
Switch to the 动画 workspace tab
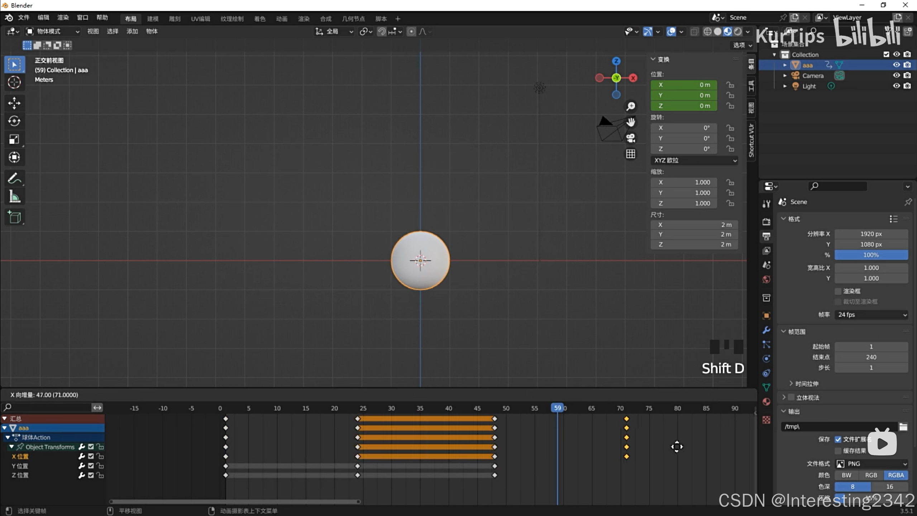[x=282, y=19]
